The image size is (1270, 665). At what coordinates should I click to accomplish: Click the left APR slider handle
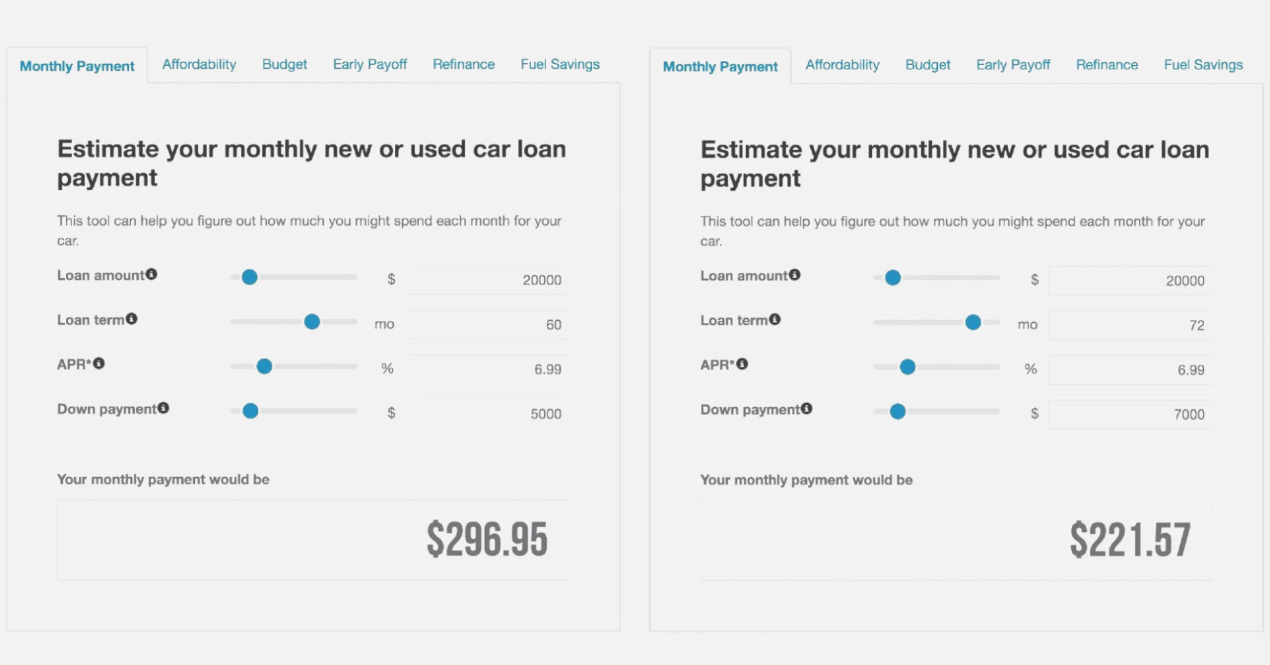(264, 367)
